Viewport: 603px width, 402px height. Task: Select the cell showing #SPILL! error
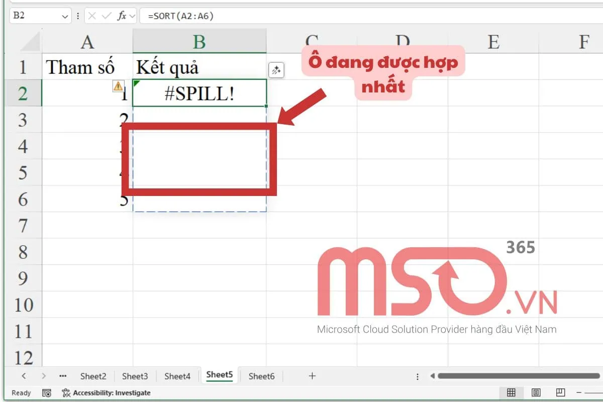pos(199,93)
